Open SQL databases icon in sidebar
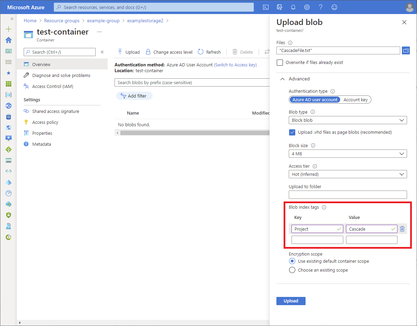Image resolution: width=417 pixels, height=326 pixels. click(x=9, y=117)
